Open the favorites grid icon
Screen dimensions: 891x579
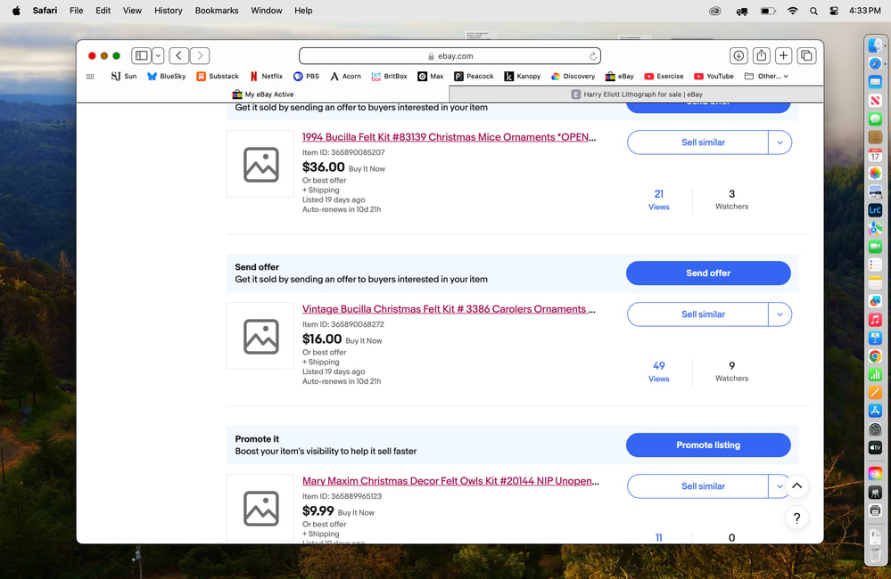tap(90, 76)
